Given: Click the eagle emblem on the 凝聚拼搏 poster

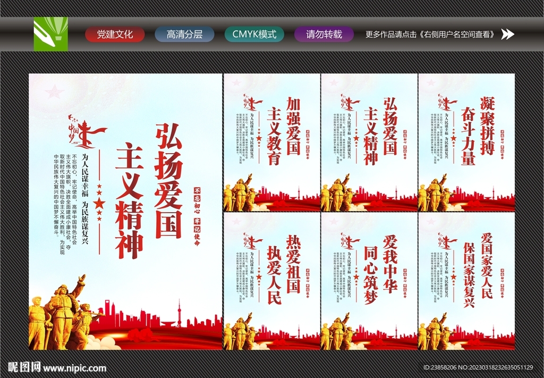Looking at the screenshot, I should click(446, 101).
